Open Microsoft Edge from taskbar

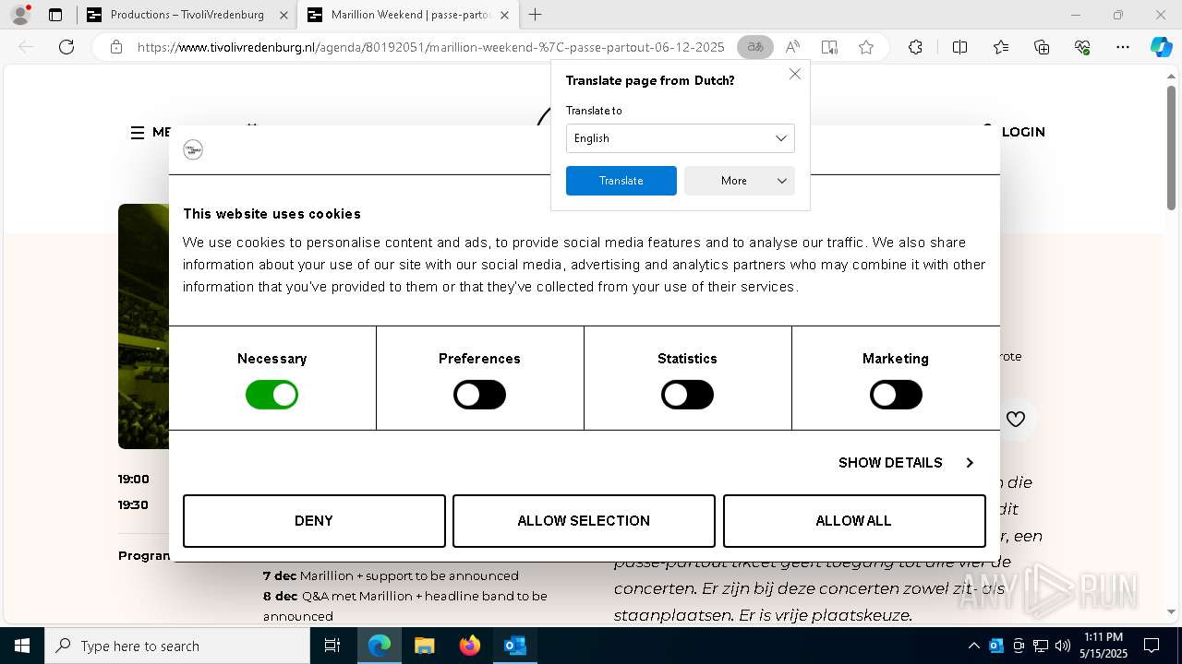[x=380, y=646]
